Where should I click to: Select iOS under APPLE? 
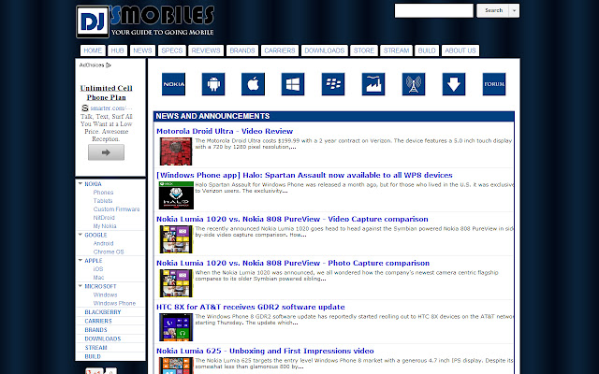(98, 268)
